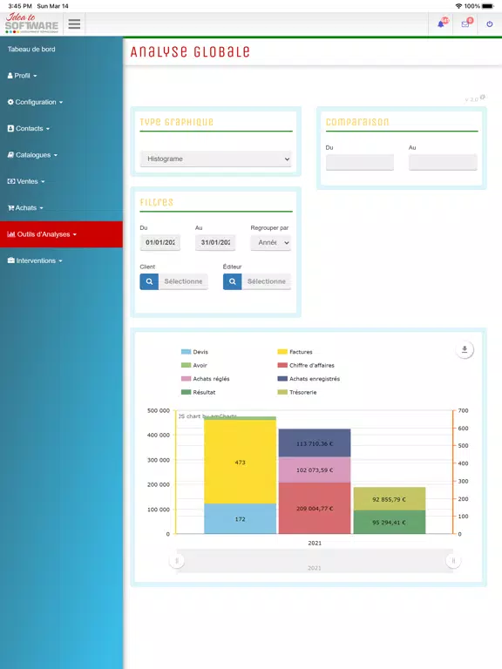Toggle Résultat series in legend
This screenshot has height=669, width=502.
(x=198, y=392)
